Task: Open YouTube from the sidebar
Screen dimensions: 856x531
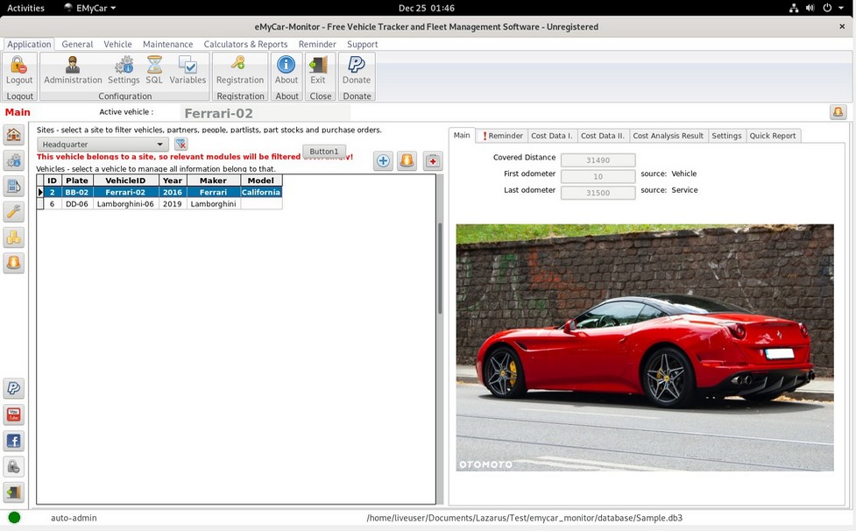Action: click(x=13, y=414)
